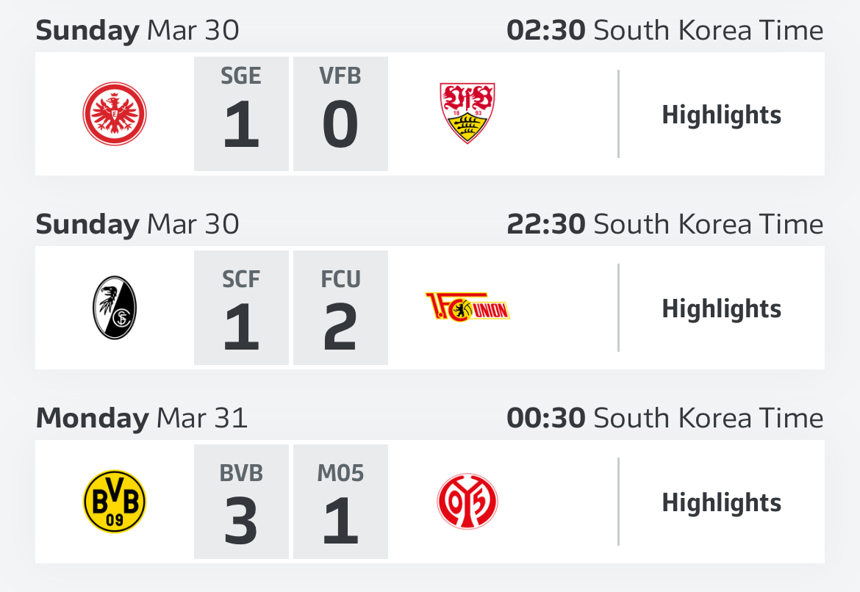The image size is (860, 592).
Task: Click the M05 score tile showing 1
Action: [340, 502]
